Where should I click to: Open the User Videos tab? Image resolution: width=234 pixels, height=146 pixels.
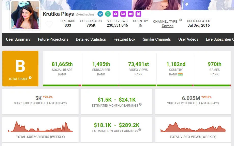tap(188, 39)
